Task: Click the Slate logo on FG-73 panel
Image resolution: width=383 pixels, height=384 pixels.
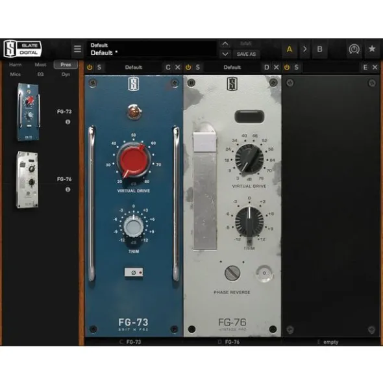Action: 134,84
